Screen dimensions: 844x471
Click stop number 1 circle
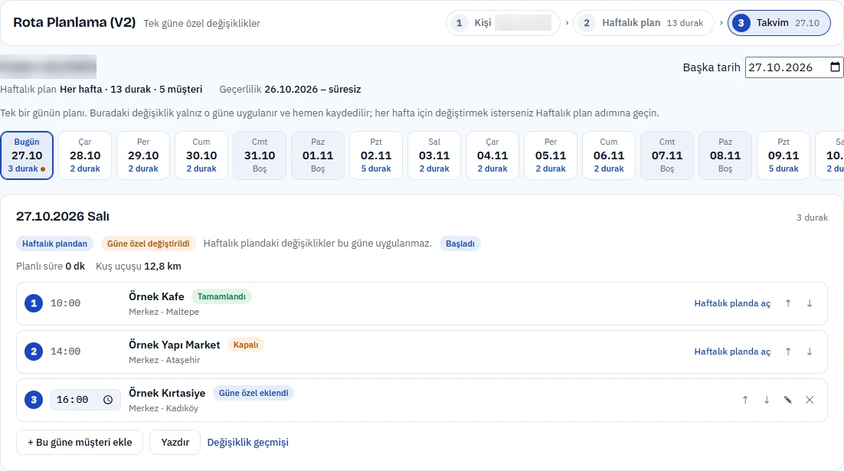[x=34, y=303]
